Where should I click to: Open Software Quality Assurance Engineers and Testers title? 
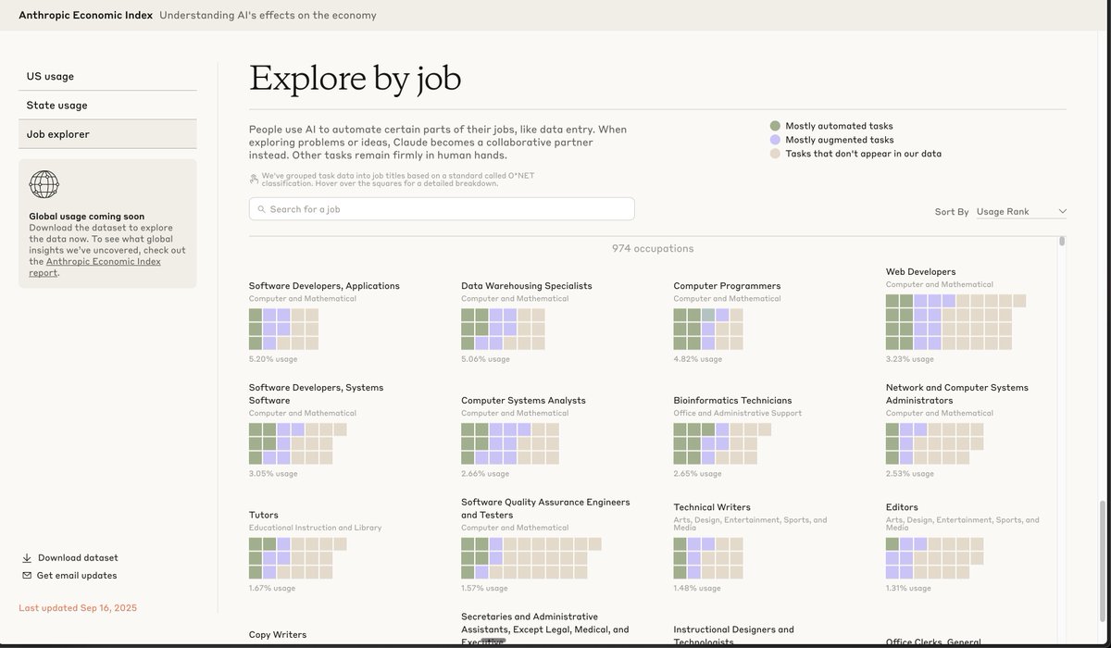coord(545,508)
